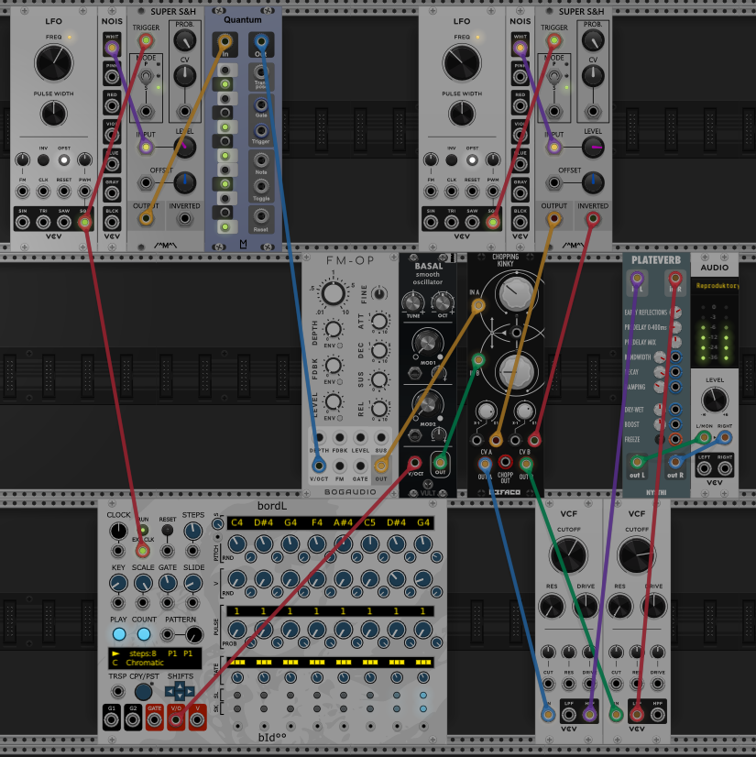Click the Plateverb out R jack

(x=675, y=462)
